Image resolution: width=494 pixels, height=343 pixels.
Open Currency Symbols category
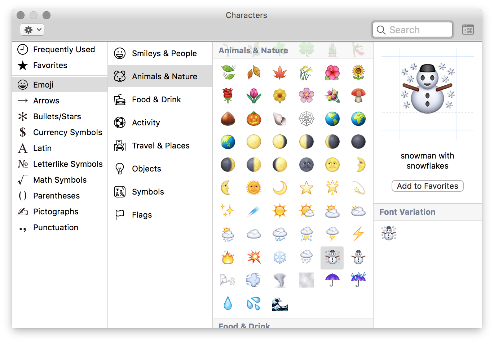60,132
